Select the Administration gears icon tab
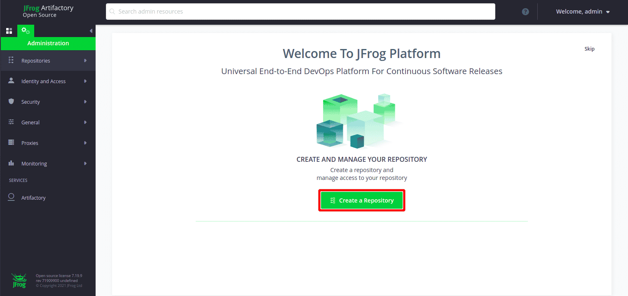This screenshot has width=628, height=296. (26, 31)
